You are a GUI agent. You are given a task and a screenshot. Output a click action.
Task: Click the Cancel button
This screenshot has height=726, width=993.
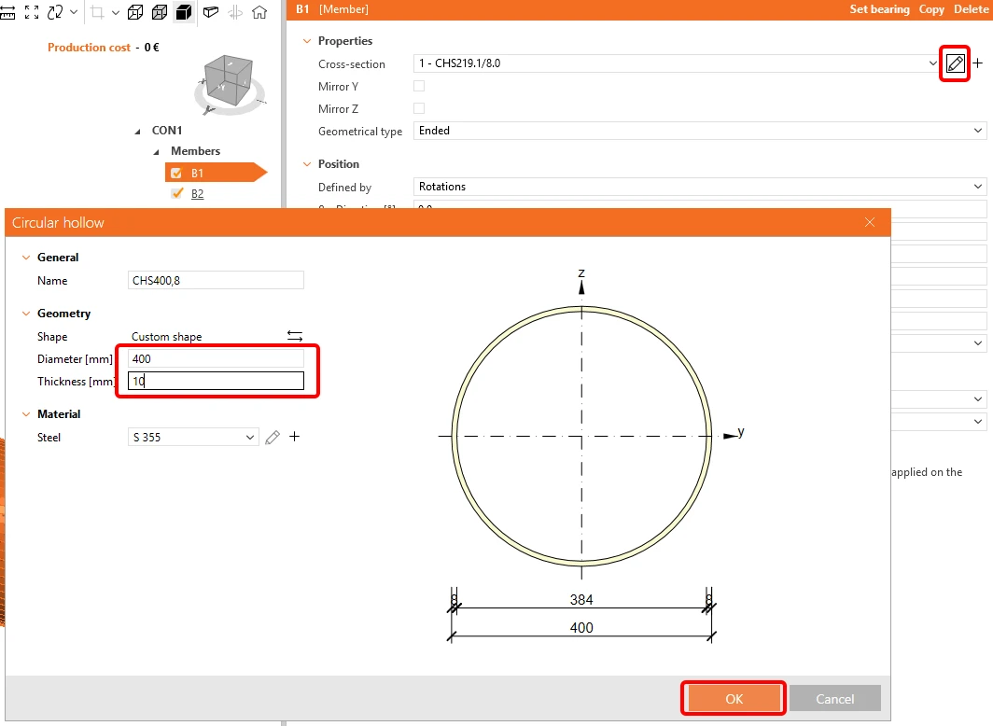[834, 699]
